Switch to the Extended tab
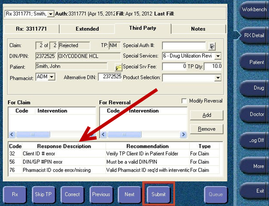This screenshot has height=206, width=269. pyautogui.click(x=87, y=29)
